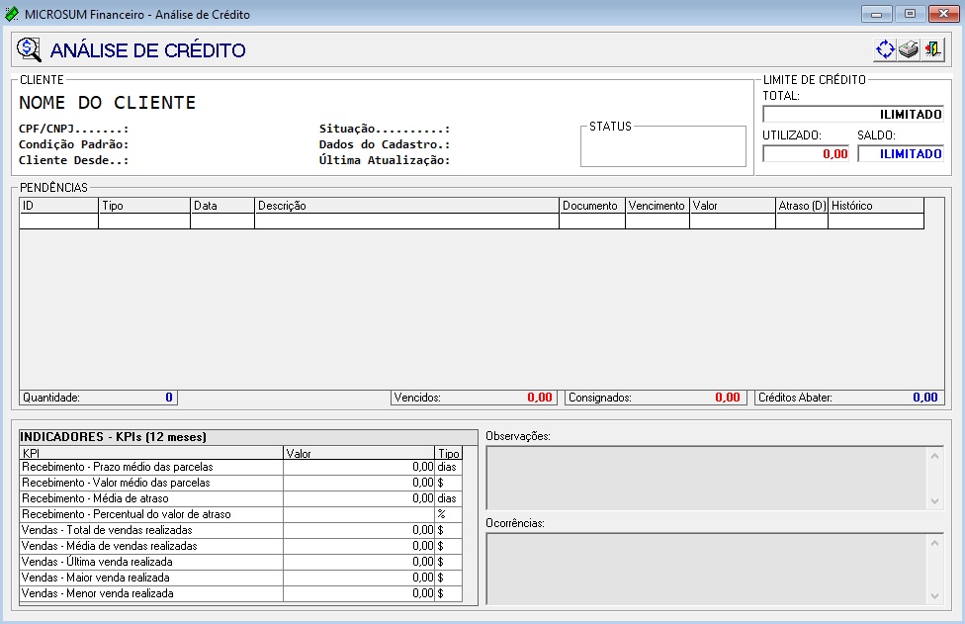The height and width of the screenshot is (624, 965).
Task: Click the Vencidos total value
Action: [539, 398]
